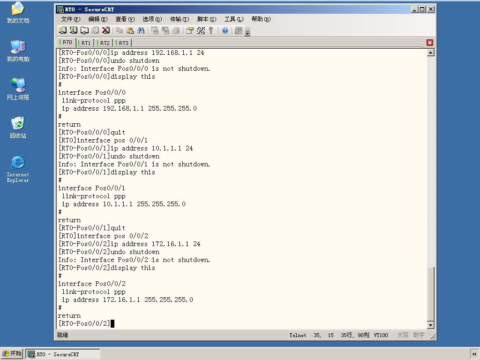Viewport: 480px width, 360px height.
Task: Switch to the RT2 tab
Action: (104, 43)
